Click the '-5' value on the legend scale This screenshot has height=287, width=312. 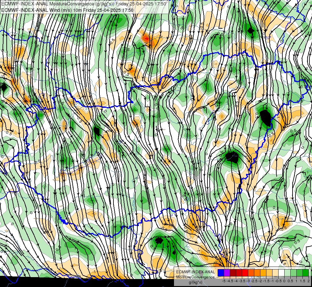223,281
